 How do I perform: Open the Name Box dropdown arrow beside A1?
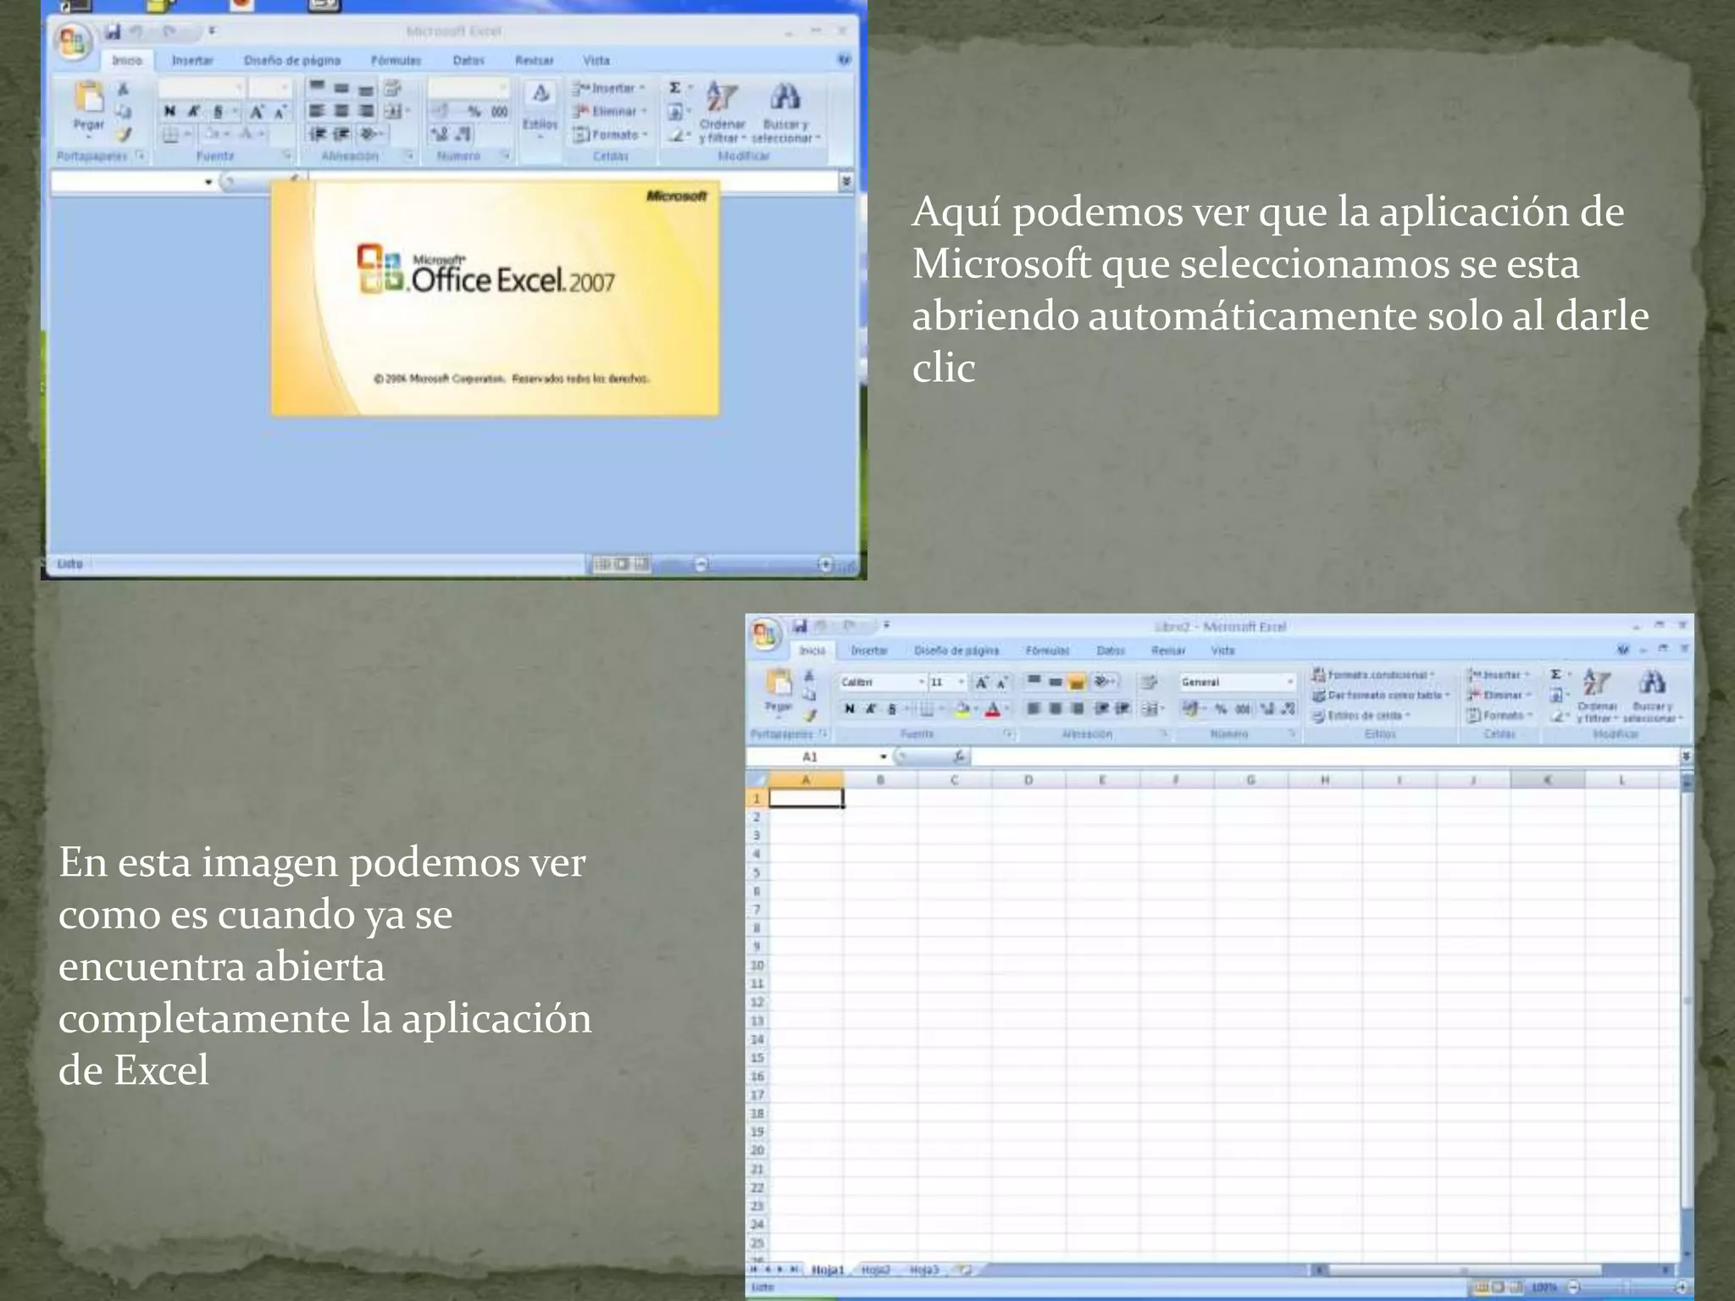(884, 756)
